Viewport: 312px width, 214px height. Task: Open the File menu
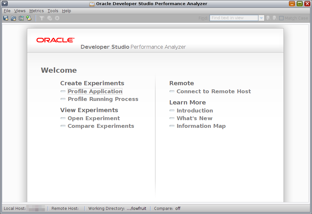pos(7,11)
